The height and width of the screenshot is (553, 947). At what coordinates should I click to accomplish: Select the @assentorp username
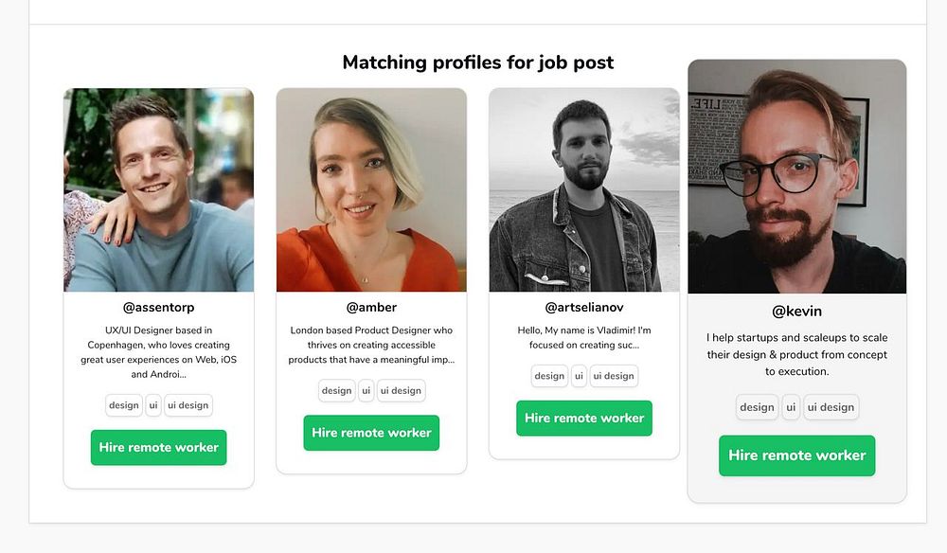158,308
